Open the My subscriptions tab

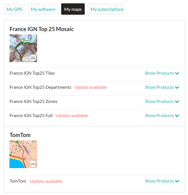pyautogui.click(x=106, y=9)
